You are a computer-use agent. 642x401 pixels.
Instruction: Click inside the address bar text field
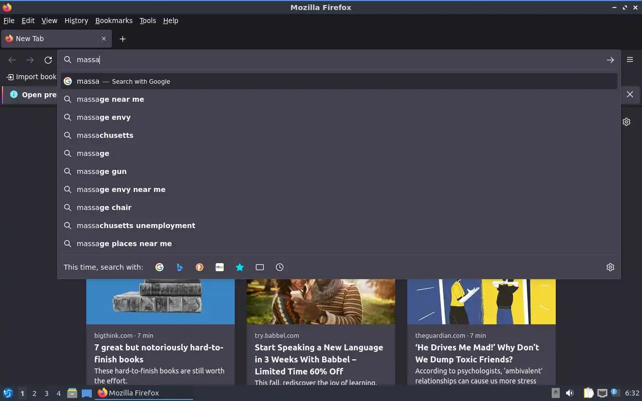coord(339,60)
